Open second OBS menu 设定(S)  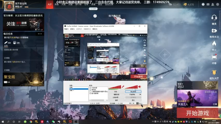(x=72, y=29)
